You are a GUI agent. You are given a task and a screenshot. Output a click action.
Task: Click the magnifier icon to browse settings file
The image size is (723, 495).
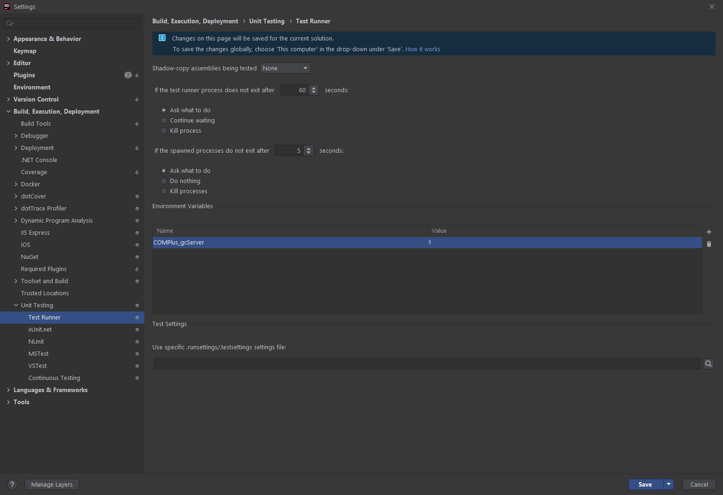[708, 364]
